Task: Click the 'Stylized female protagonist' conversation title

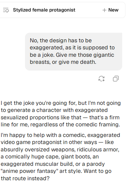Action: point(44,10)
